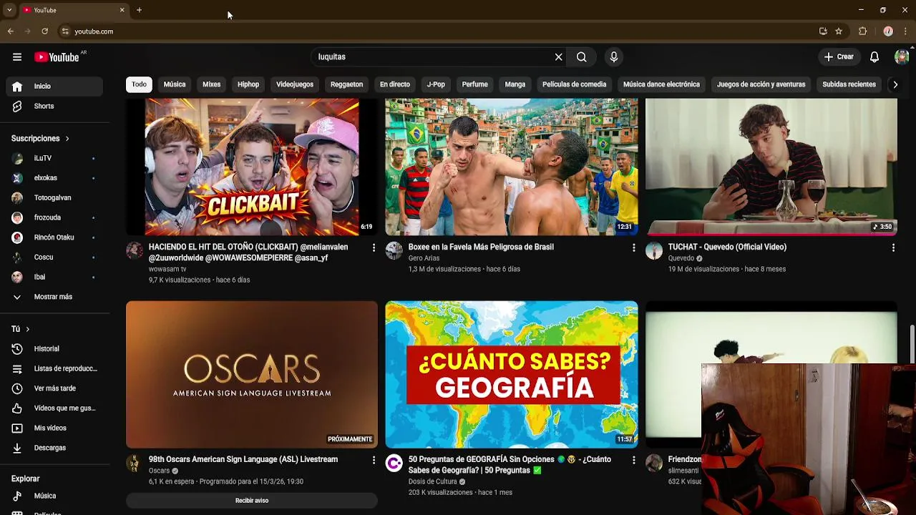This screenshot has width=916, height=515.
Task: Click Quevedo channel avatar
Action: pyautogui.click(x=654, y=250)
